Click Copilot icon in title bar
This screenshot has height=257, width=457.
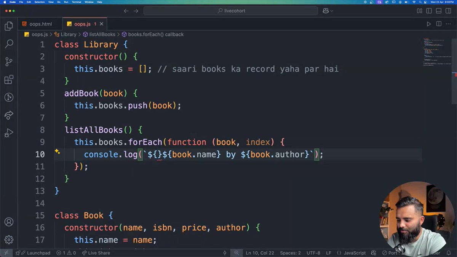click(x=326, y=11)
